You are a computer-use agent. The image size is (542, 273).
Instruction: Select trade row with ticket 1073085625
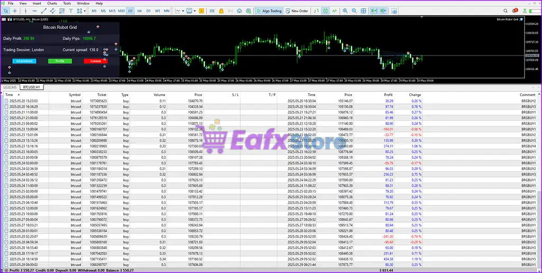click(270, 101)
